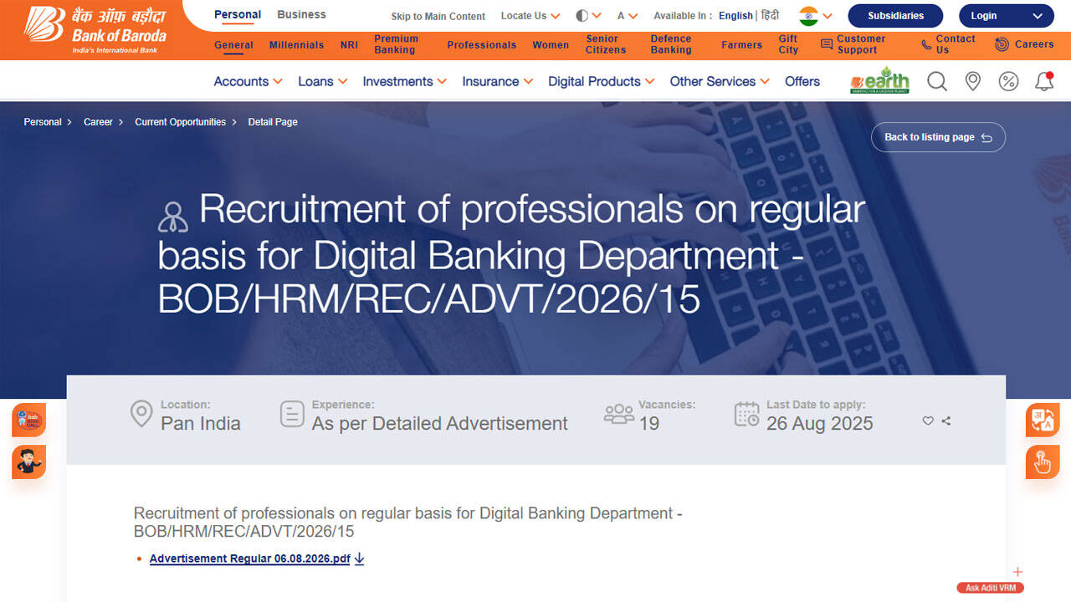The image size is (1071, 602).
Task: Open Customer Support link
Action: [853, 44]
